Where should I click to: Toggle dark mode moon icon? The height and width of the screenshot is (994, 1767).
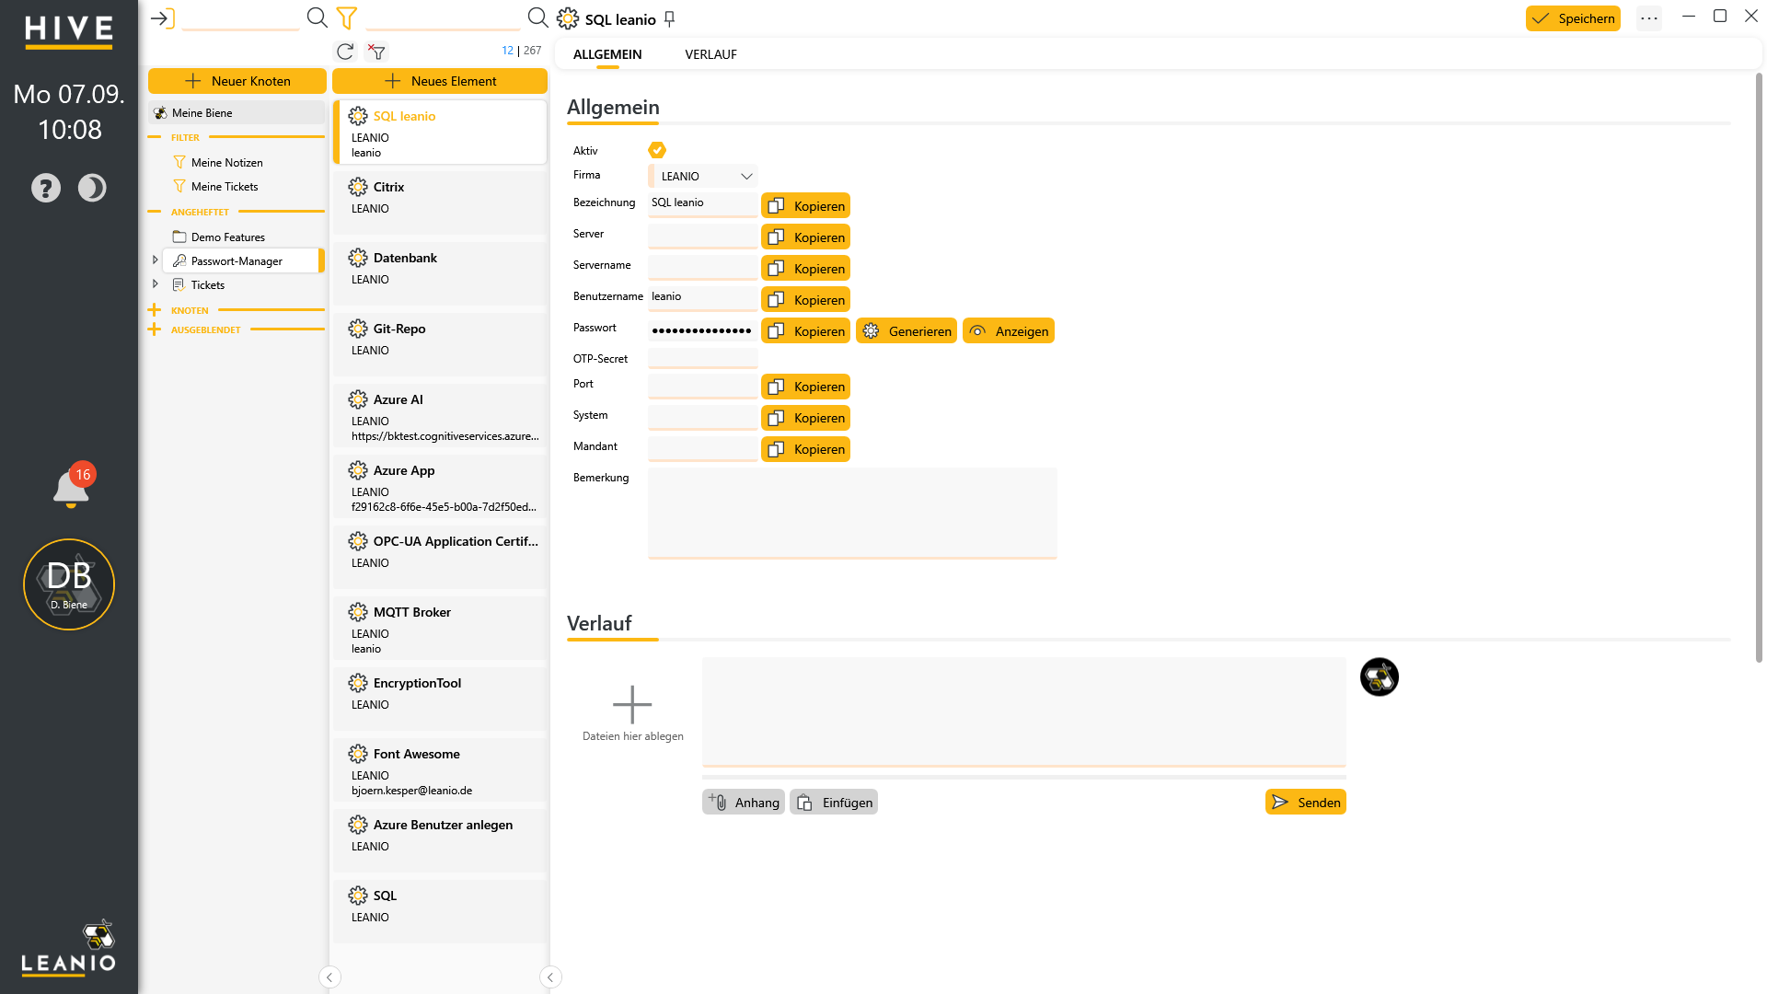[x=92, y=188]
